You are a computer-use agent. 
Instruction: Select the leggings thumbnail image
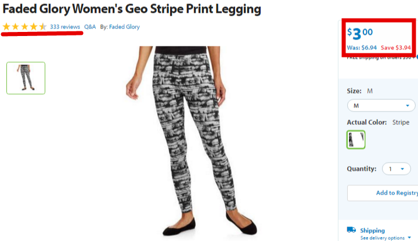(26, 78)
